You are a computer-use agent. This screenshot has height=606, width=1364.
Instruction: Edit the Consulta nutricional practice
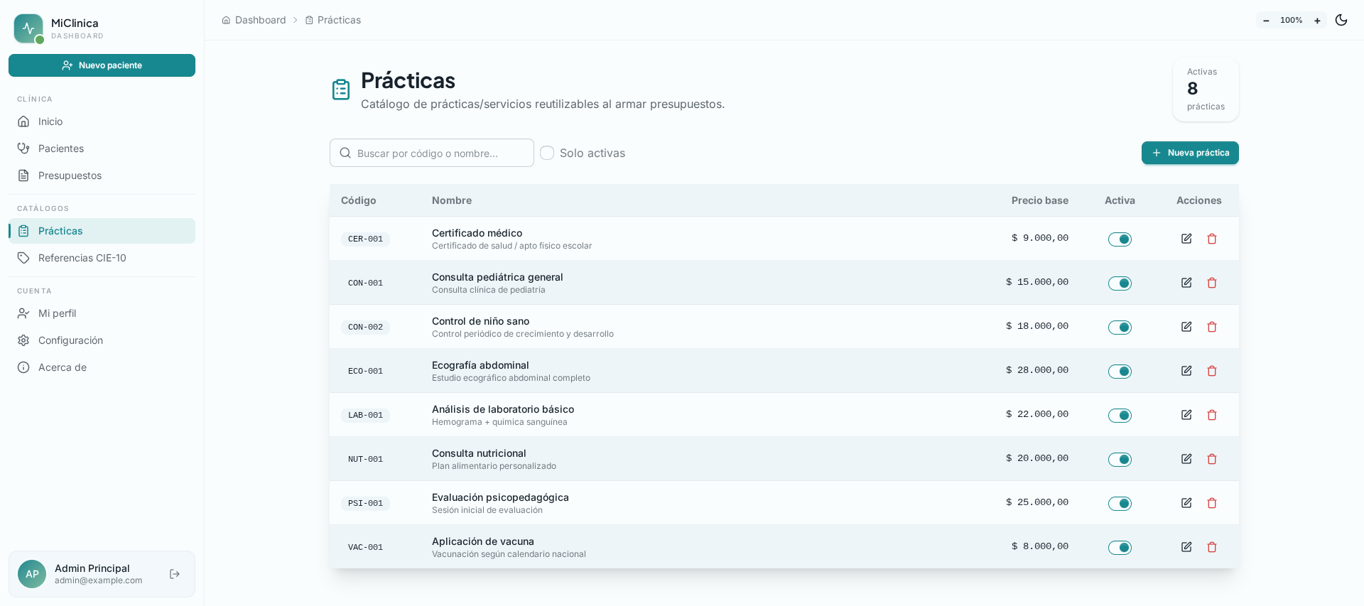click(x=1186, y=459)
